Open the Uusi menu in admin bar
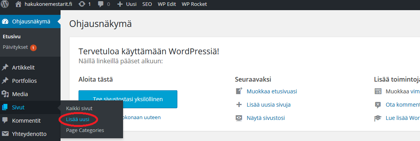Viewport: 420px width, 141px height. (x=131, y=4)
